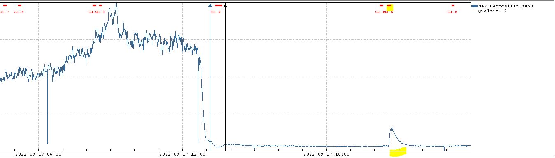Click the red flare bar above M1.9
Image resolution: width=555 pixels, height=158 pixels.
point(218,5)
